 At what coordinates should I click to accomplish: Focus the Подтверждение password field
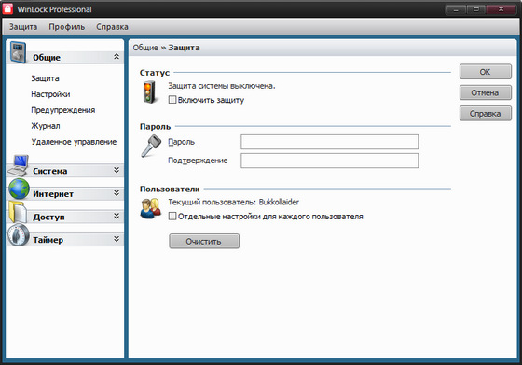point(329,161)
